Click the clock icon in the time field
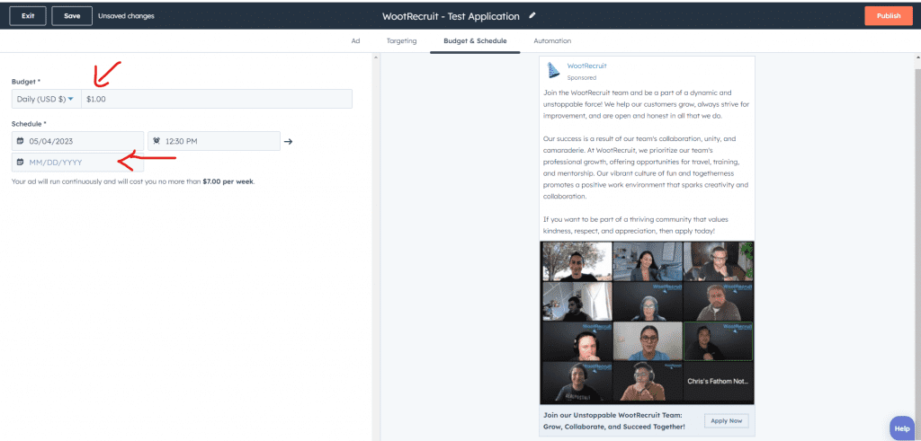Viewport: 921px width, 441px height. tap(156, 141)
